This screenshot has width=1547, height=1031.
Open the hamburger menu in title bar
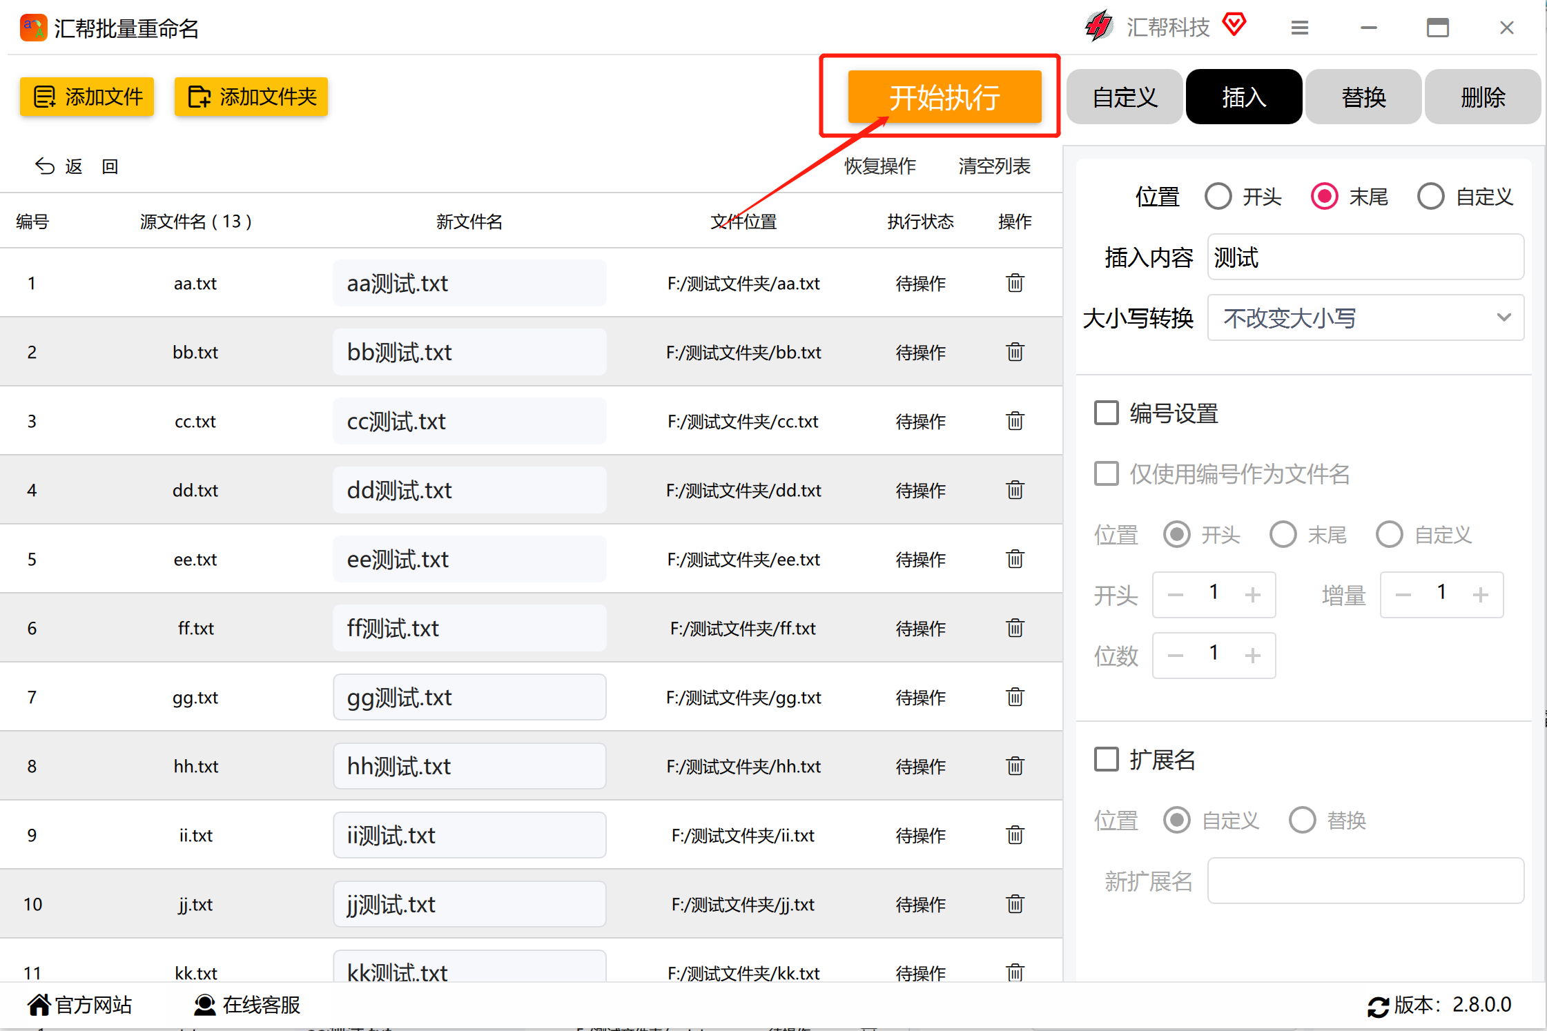click(x=1300, y=28)
